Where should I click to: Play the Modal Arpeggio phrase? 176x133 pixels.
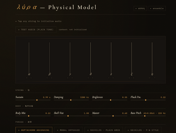point(69,130)
